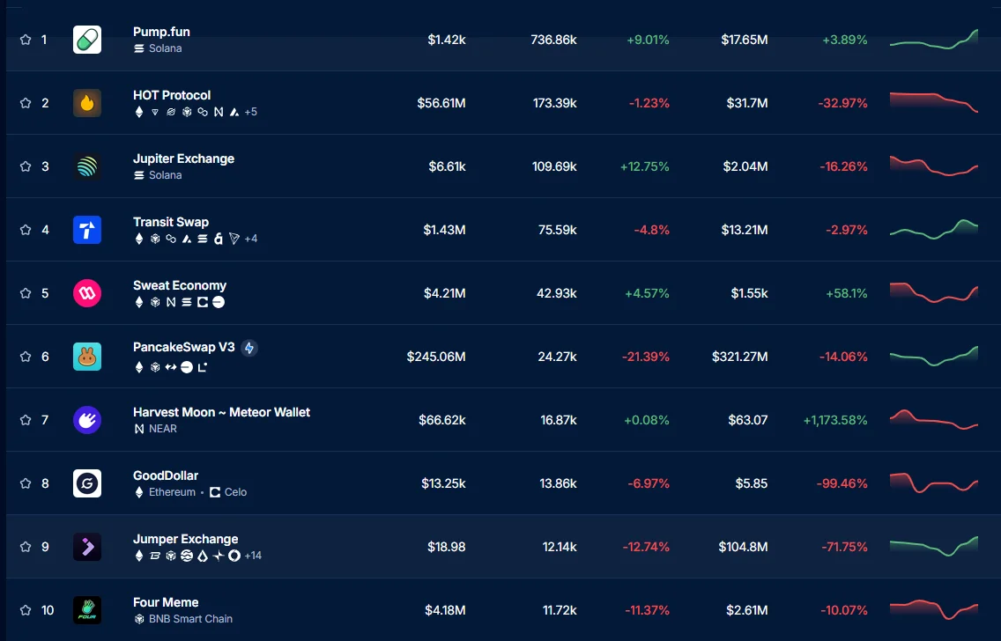Image resolution: width=1001 pixels, height=641 pixels.
Task: Click the Harvest Moon ~ Meteor Wallet logo
Action: pyautogui.click(x=86, y=420)
